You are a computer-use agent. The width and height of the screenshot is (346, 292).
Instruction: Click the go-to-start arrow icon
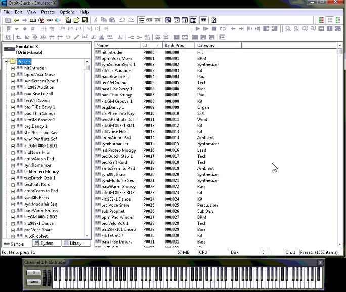pyautogui.click(x=233, y=29)
